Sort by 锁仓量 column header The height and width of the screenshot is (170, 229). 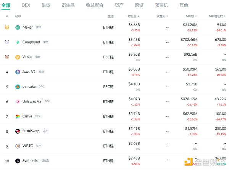tap(134, 17)
